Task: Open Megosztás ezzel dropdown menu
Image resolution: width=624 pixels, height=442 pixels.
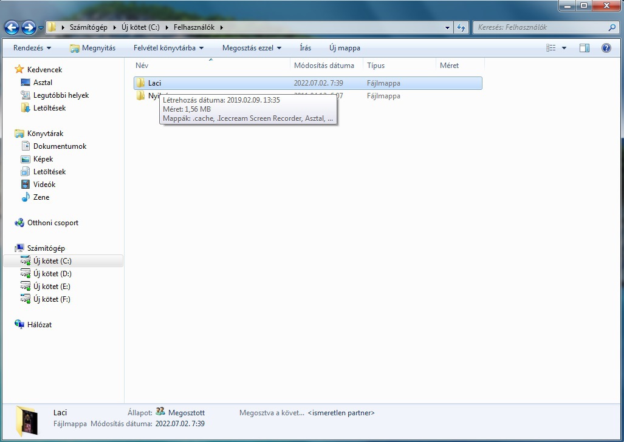Action: (252, 48)
